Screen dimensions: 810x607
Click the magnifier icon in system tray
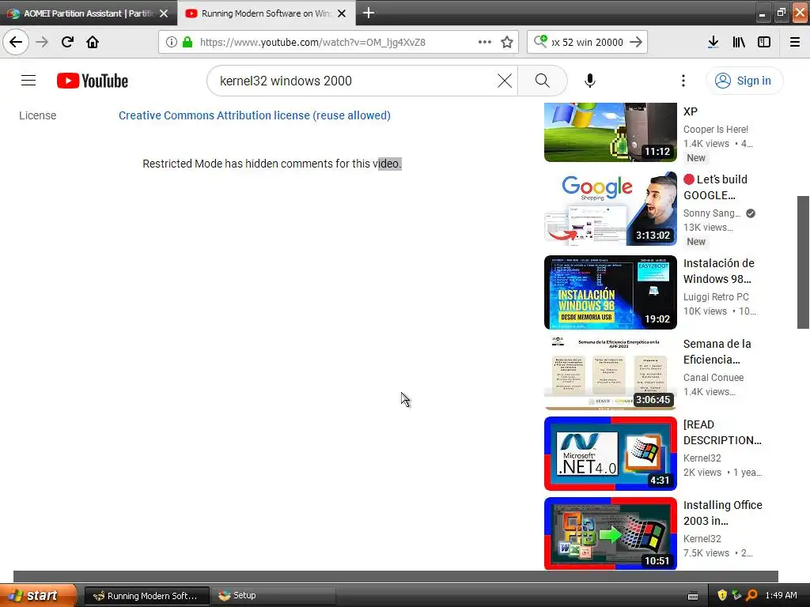click(x=751, y=595)
